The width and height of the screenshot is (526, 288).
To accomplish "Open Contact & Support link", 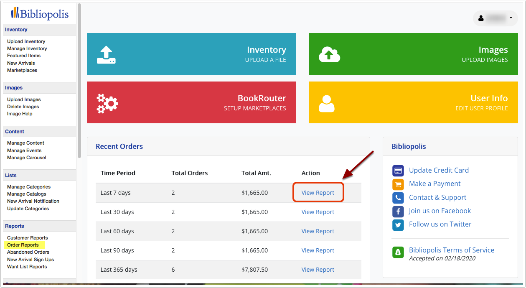I will (x=437, y=197).
